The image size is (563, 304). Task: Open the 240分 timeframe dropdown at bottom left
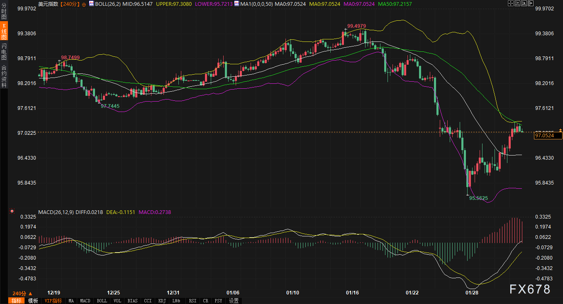(x=22, y=293)
